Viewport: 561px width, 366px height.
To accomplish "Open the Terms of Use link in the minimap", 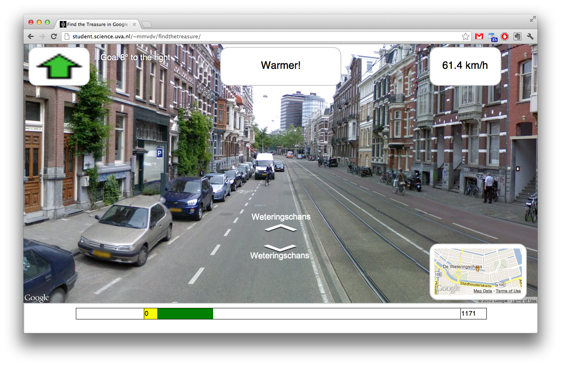I will [508, 291].
